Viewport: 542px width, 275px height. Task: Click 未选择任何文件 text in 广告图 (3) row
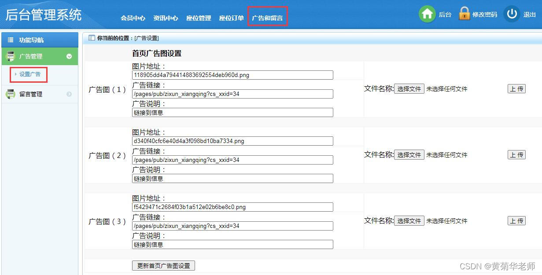[446, 221]
